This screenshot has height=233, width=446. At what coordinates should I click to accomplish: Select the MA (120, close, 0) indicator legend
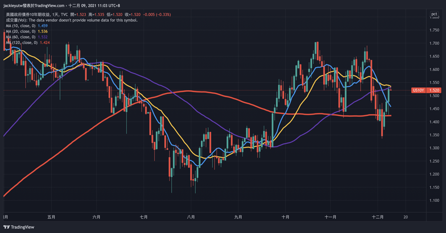(21, 43)
